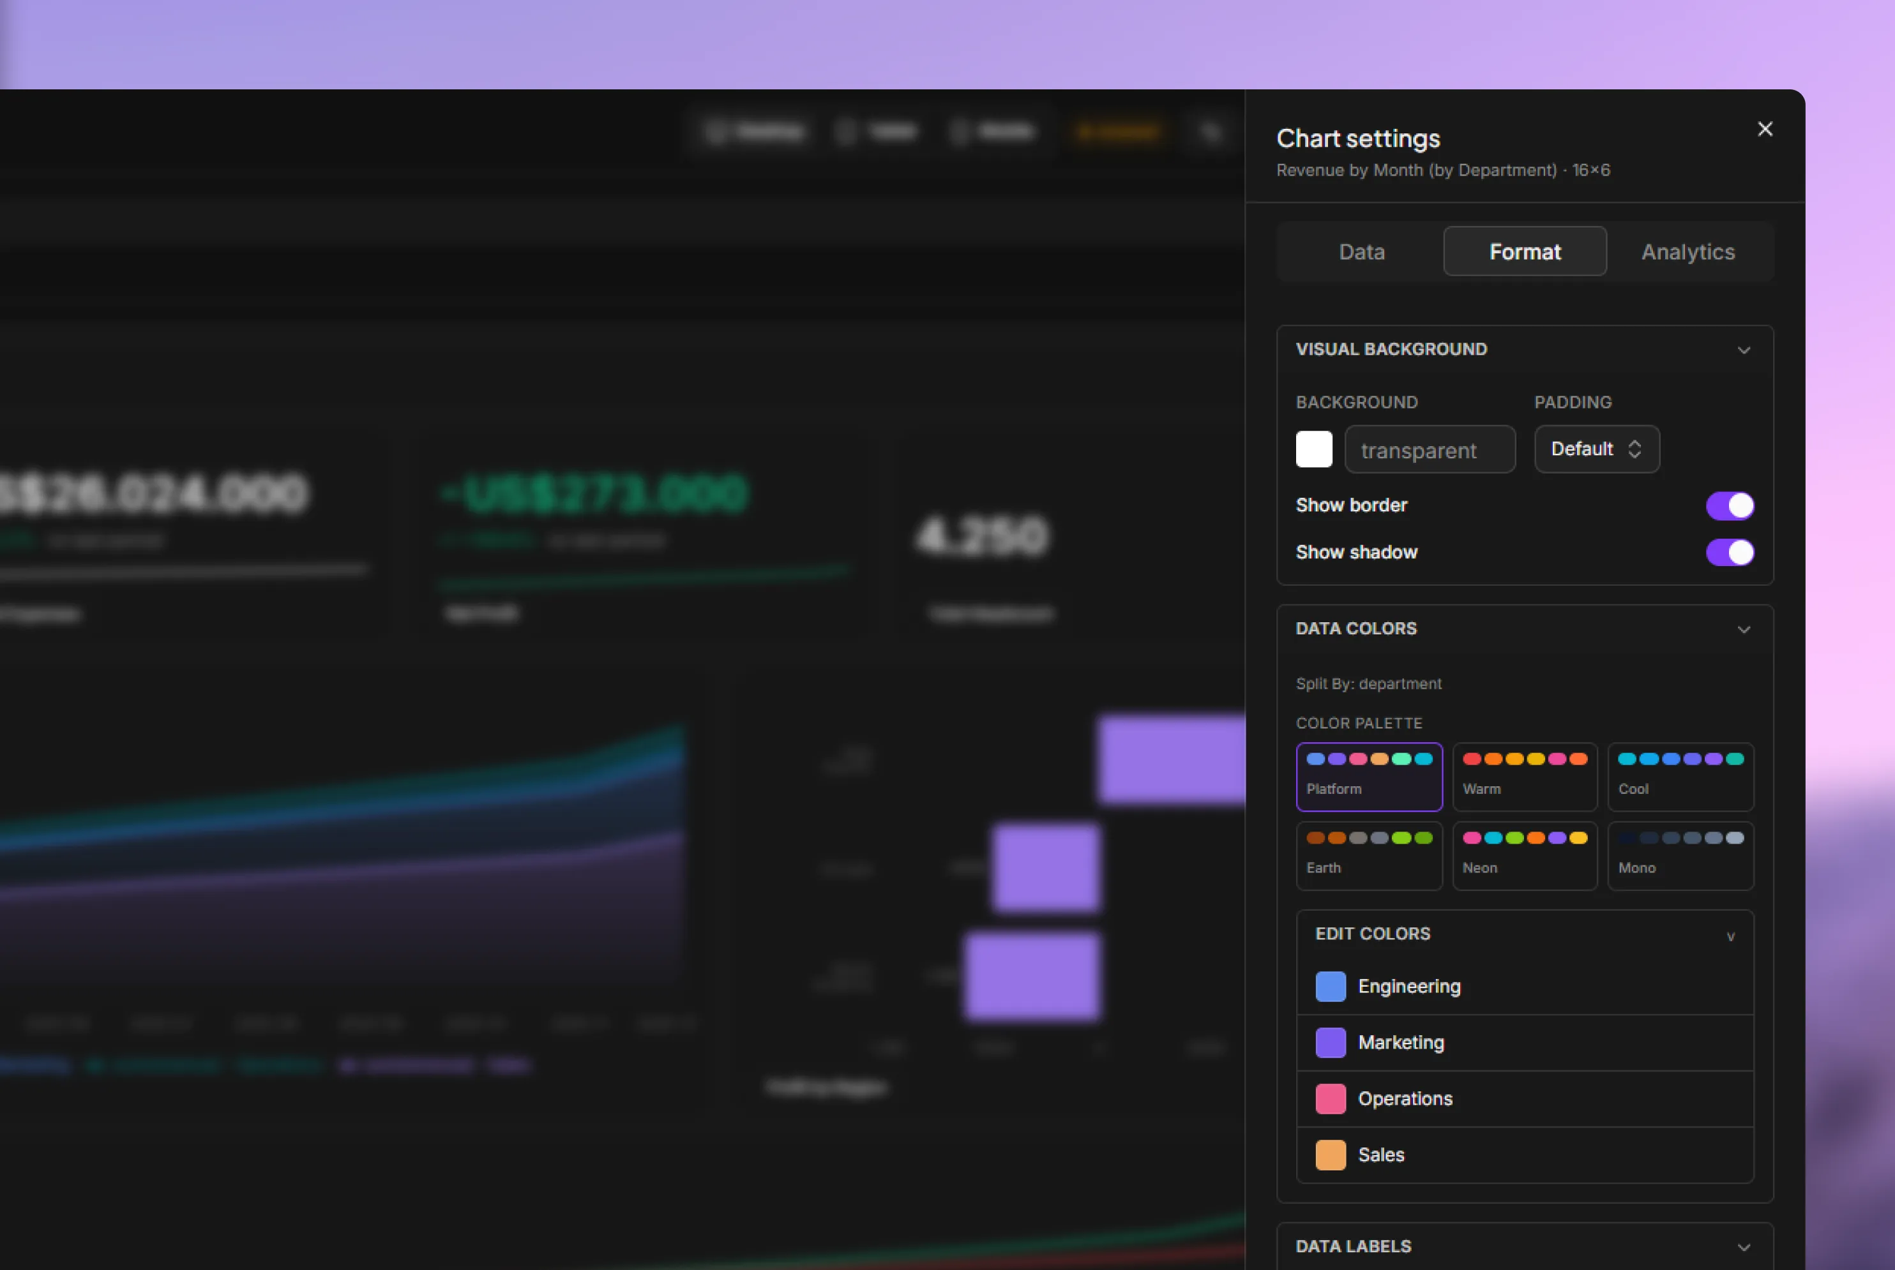Open the Analytics tab
Viewport: 1895px width, 1270px height.
[x=1688, y=252]
